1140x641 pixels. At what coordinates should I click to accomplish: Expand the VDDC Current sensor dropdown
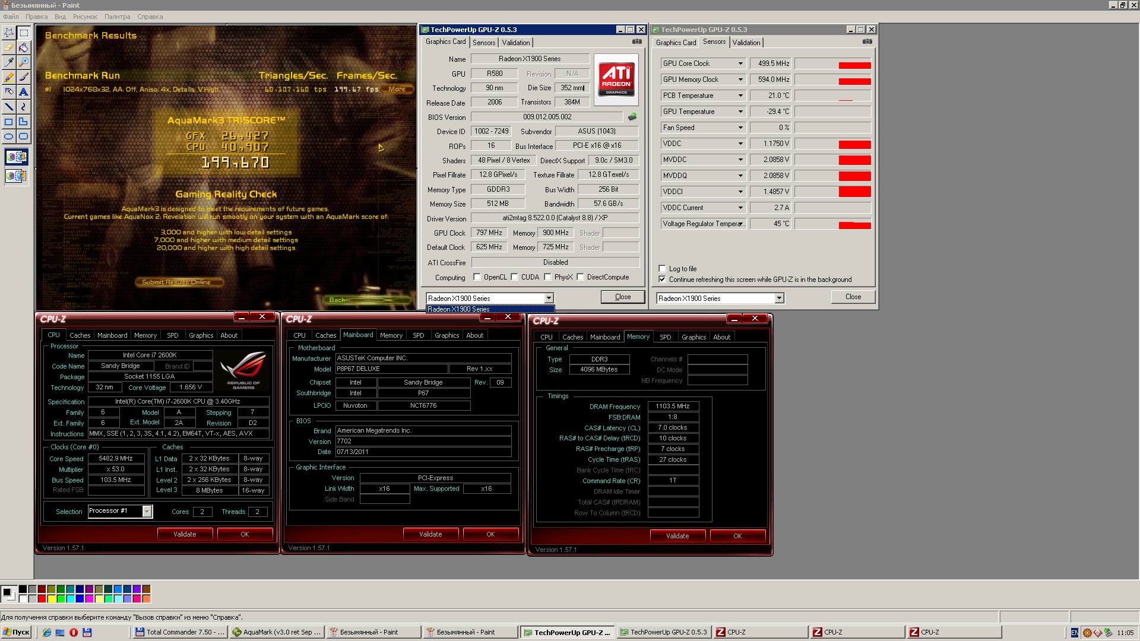coord(740,208)
